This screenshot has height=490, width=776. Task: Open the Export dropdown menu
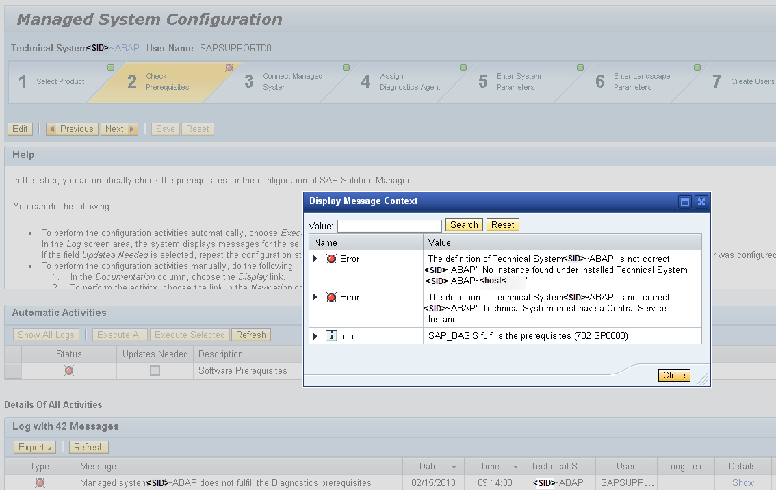tap(35, 448)
